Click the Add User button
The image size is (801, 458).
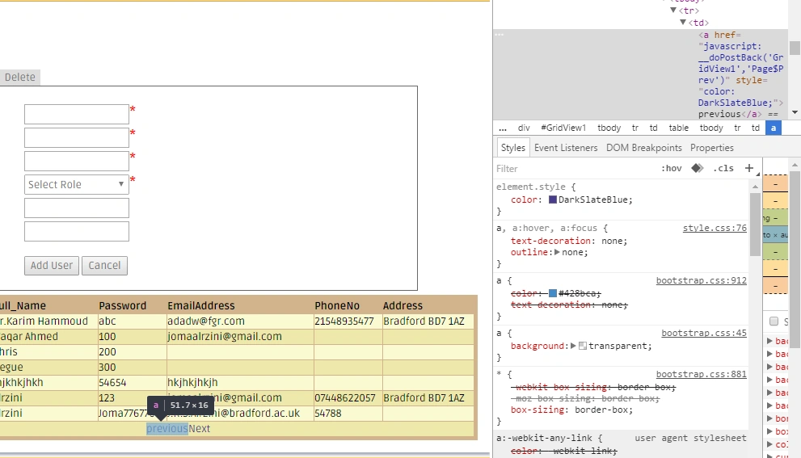click(52, 266)
